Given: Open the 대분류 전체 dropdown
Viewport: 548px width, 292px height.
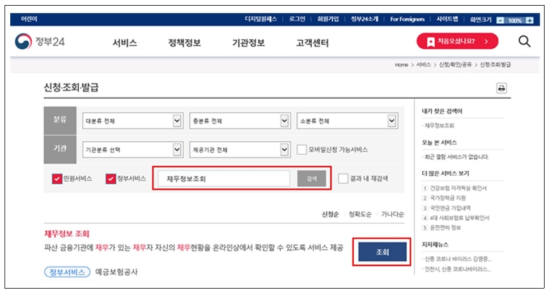Looking at the screenshot, I should [133, 121].
